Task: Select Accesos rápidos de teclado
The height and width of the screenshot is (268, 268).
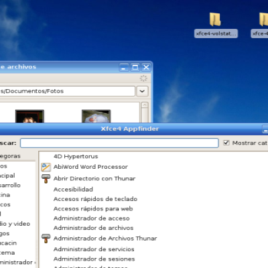Action: (95, 199)
